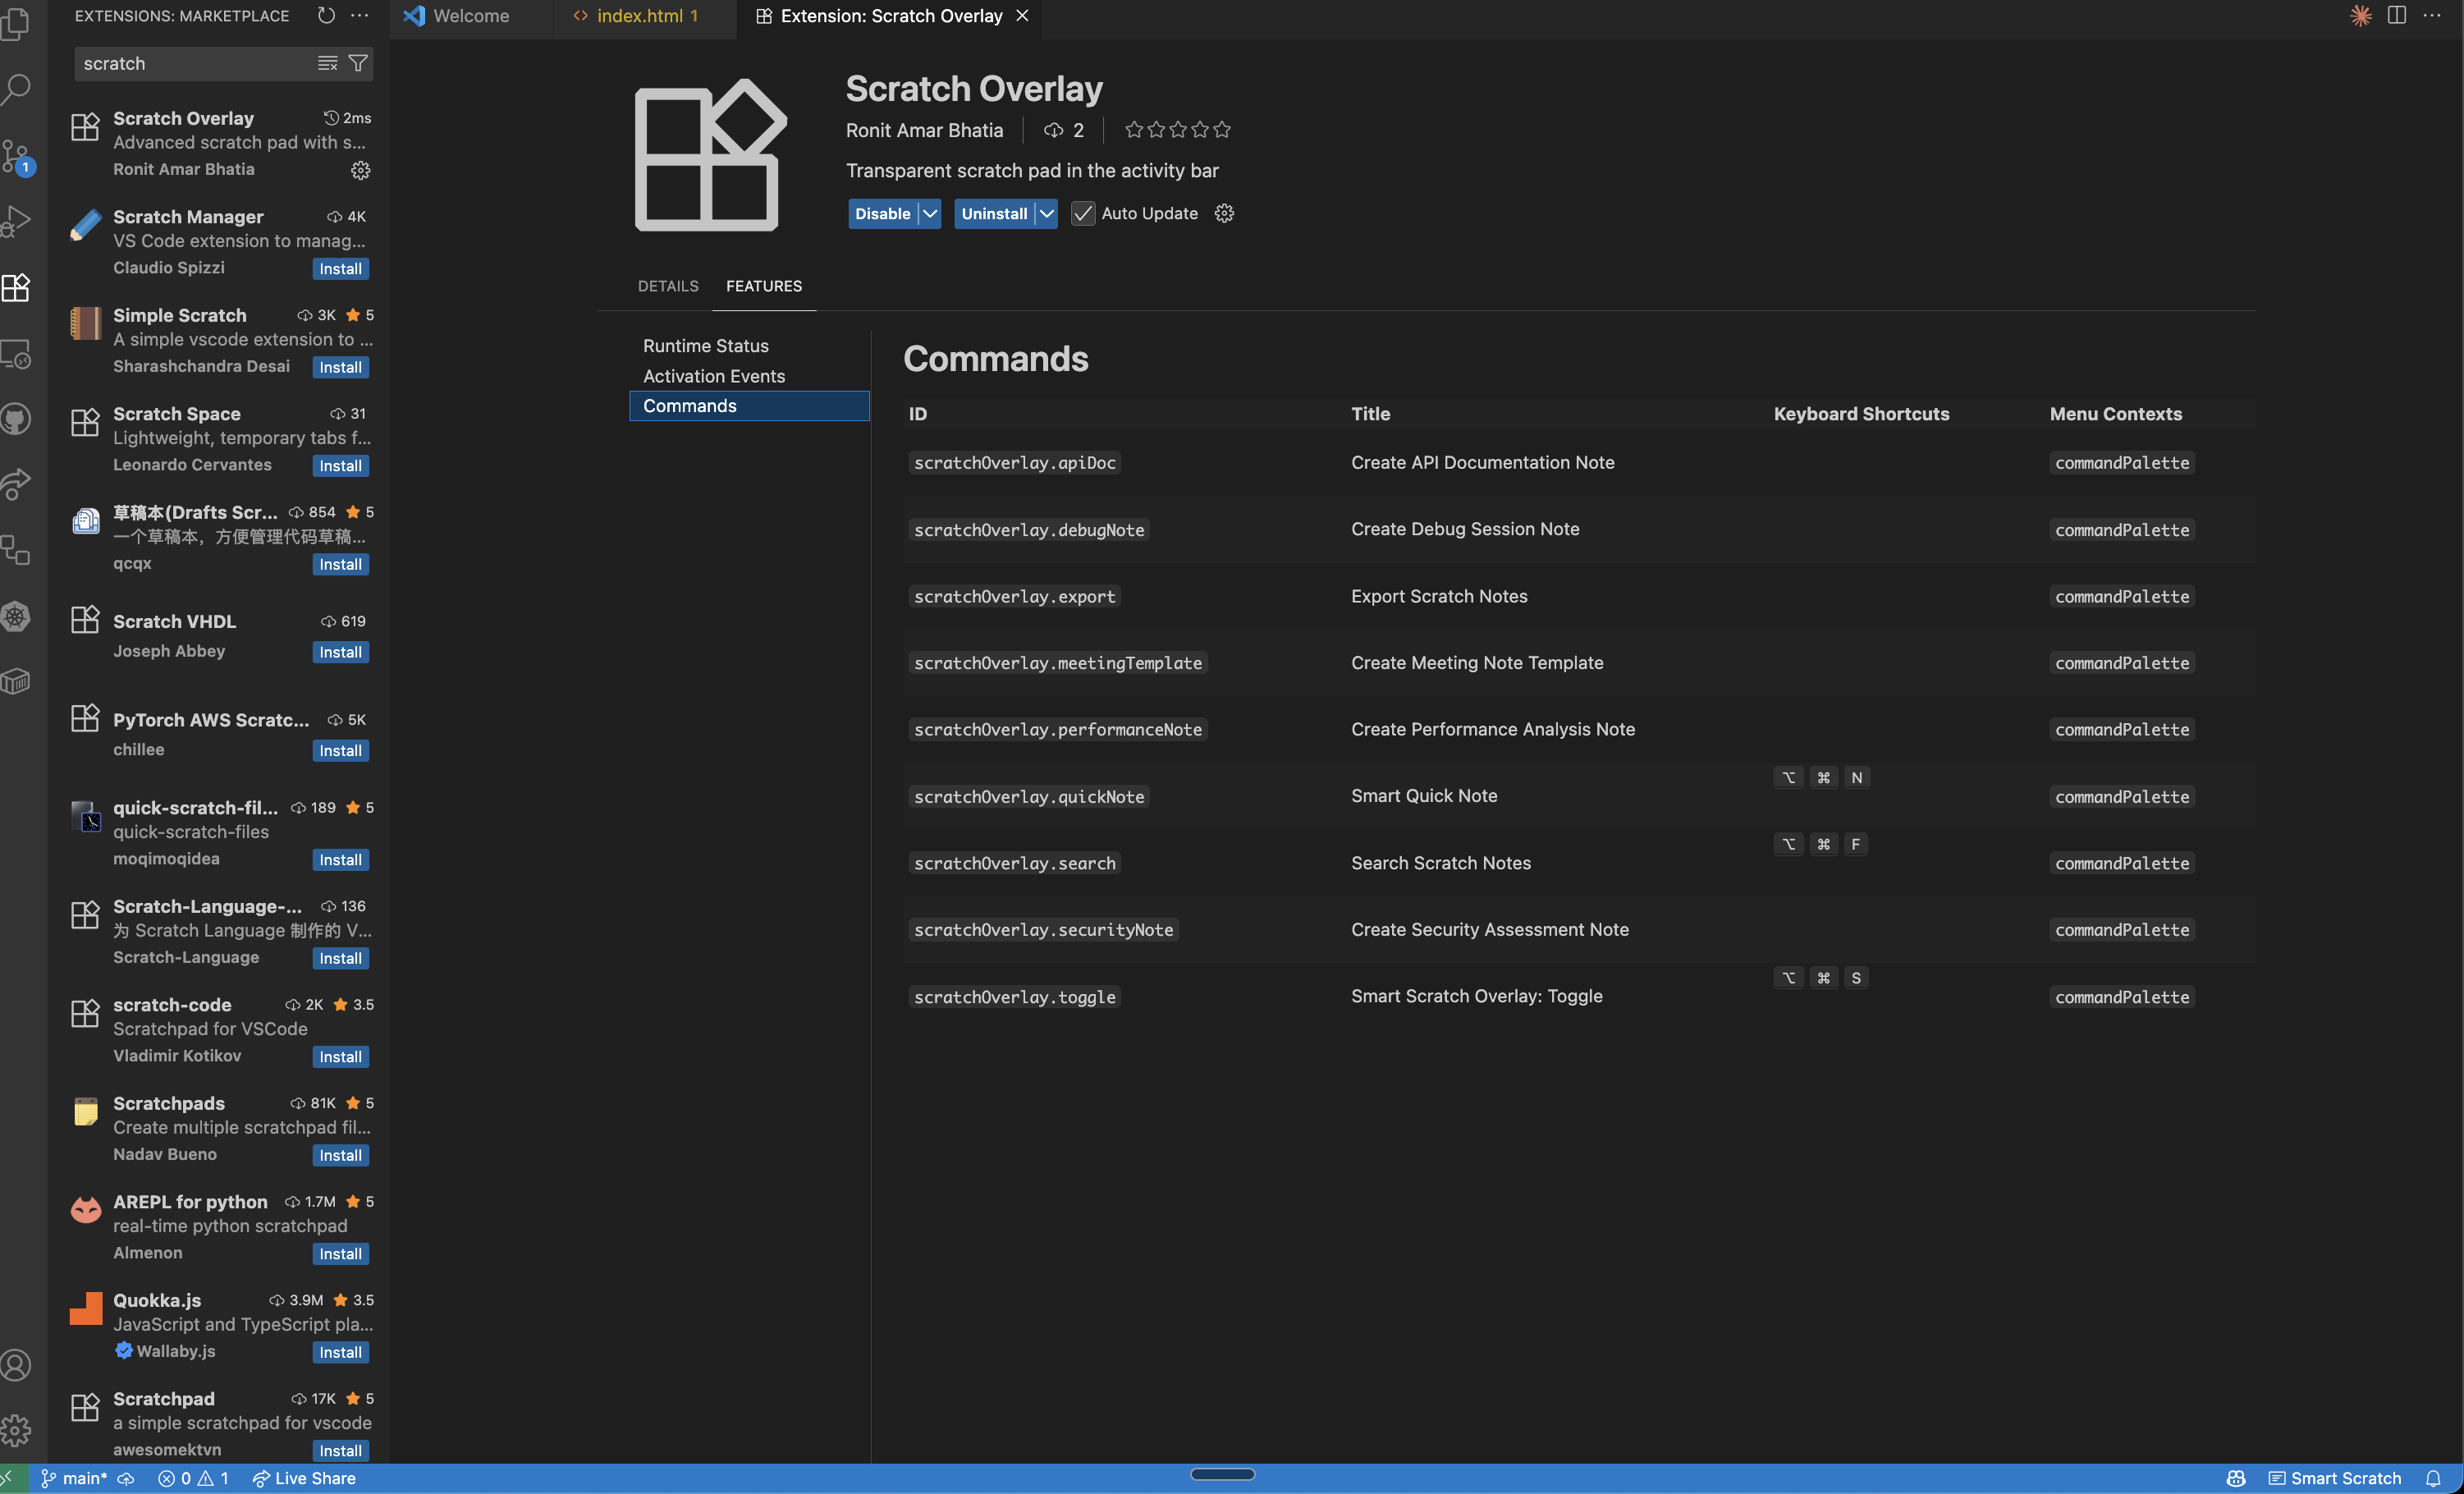Open the GitHub view icon

point(16,419)
